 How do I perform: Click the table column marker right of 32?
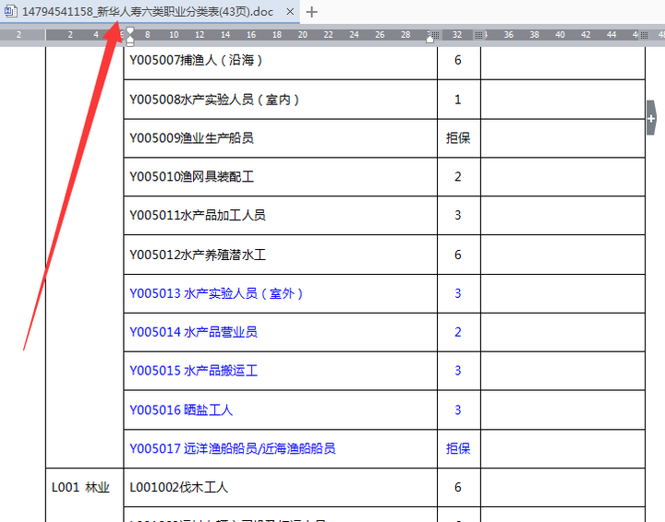pos(478,35)
